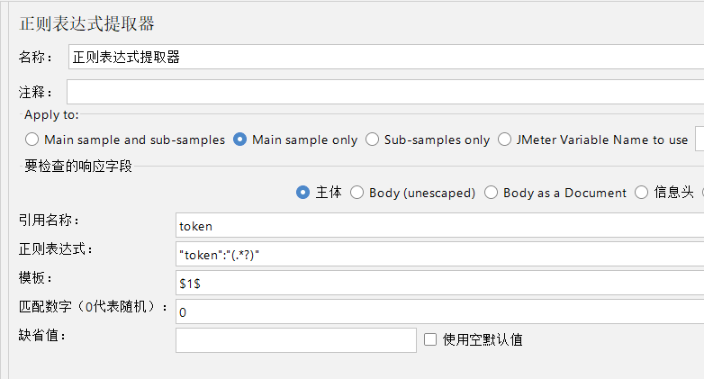Select the 主体 response field radio
This screenshot has width=704, height=379.
click(x=303, y=192)
